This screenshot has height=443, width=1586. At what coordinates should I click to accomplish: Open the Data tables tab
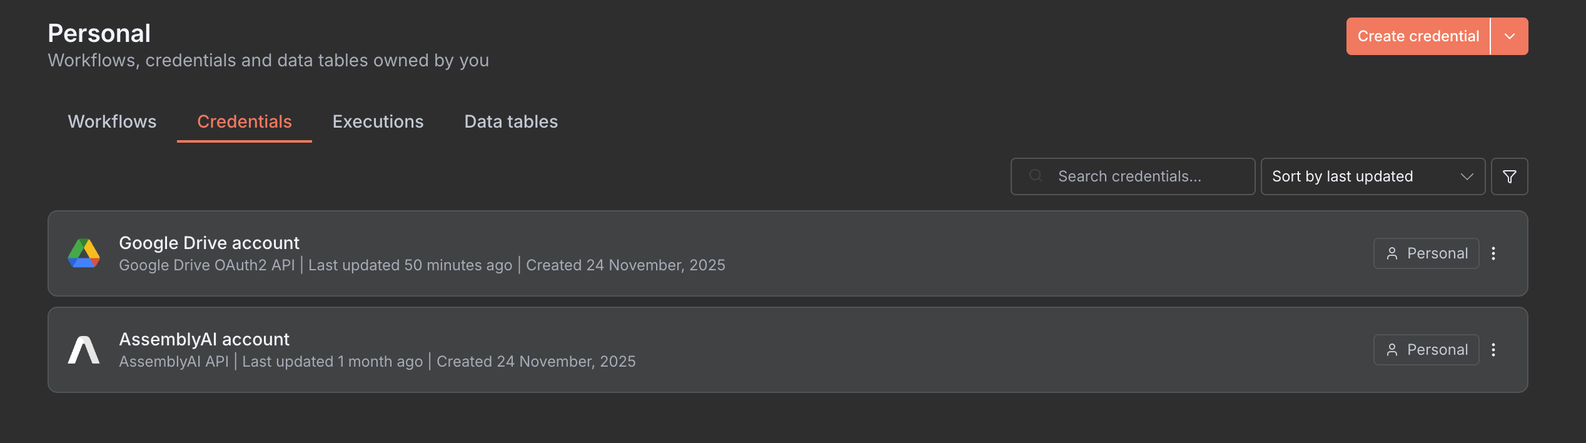[510, 121]
